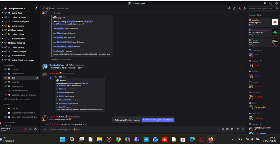This screenshot has height=144, width=280.
Task: Toggle deafen headphones icon
Action: (30, 129)
